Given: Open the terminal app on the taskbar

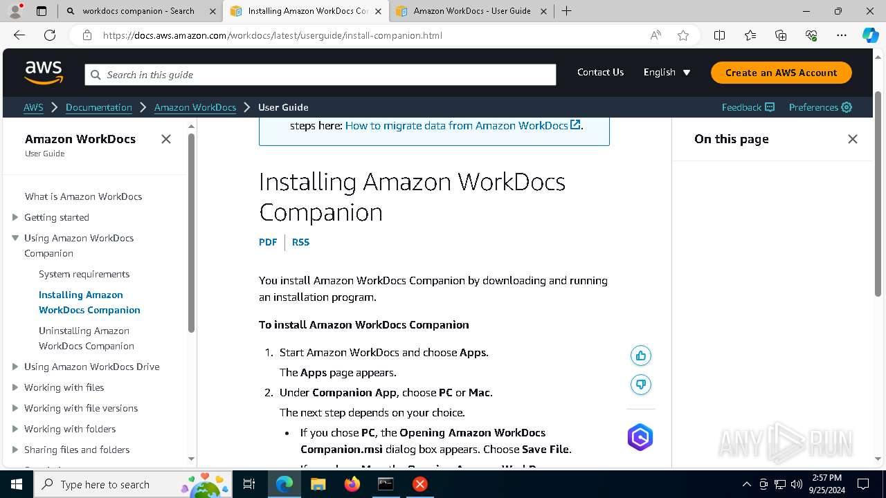Looking at the screenshot, I should [x=386, y=484].
